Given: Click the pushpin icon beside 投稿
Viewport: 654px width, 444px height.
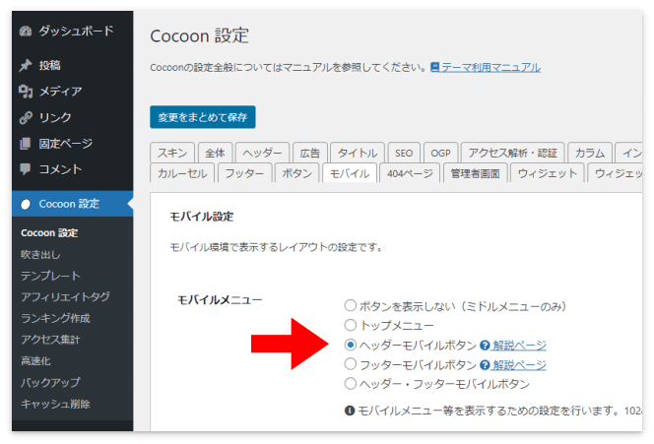Looking at the screenshot, I should tap(26, 65).
